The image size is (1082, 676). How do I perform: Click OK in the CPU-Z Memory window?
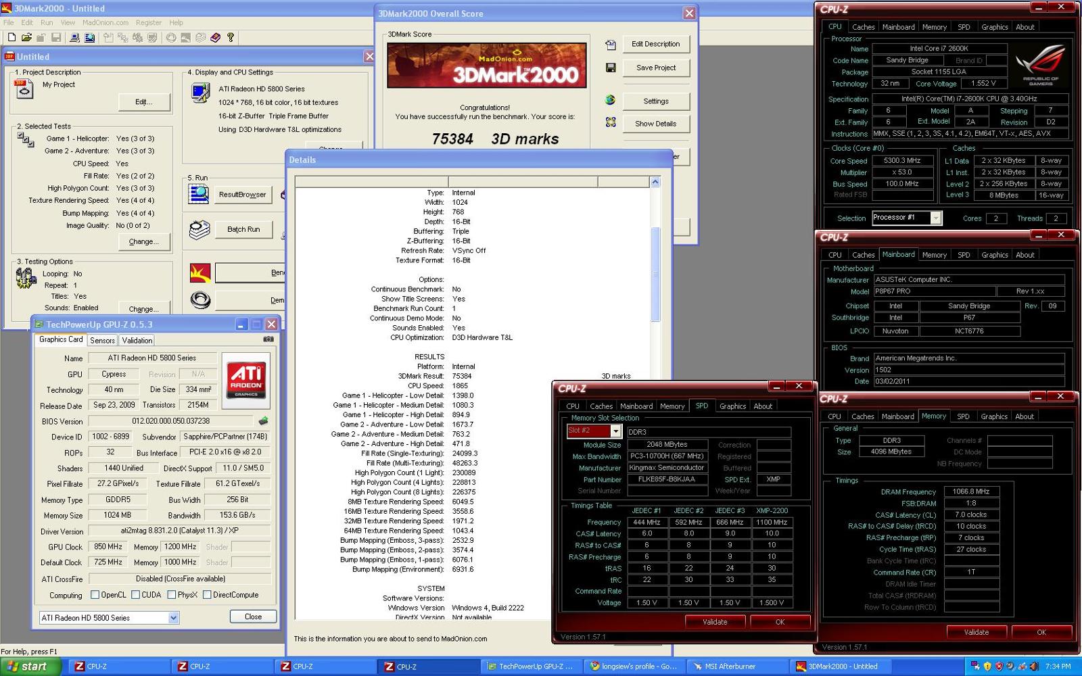tap(1041, 632)
